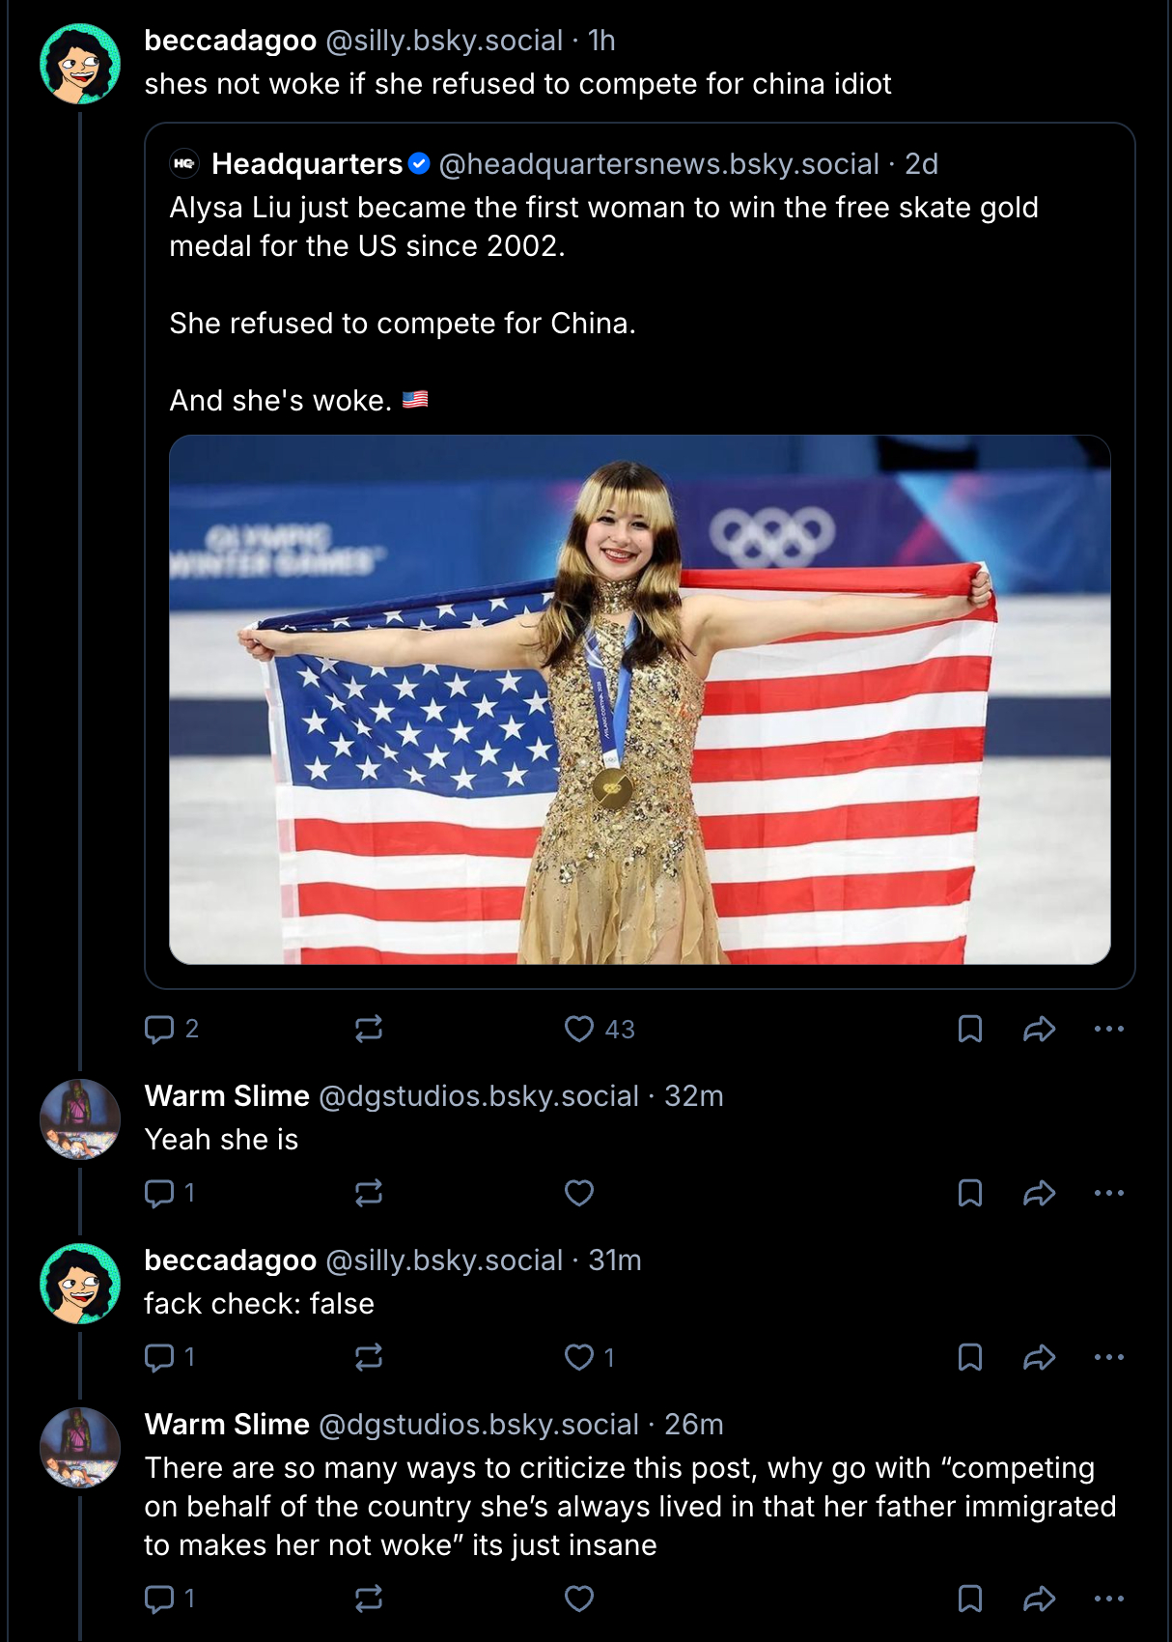Reply to Warm Slime's "Yeah she is" post

coord(158,1193)
